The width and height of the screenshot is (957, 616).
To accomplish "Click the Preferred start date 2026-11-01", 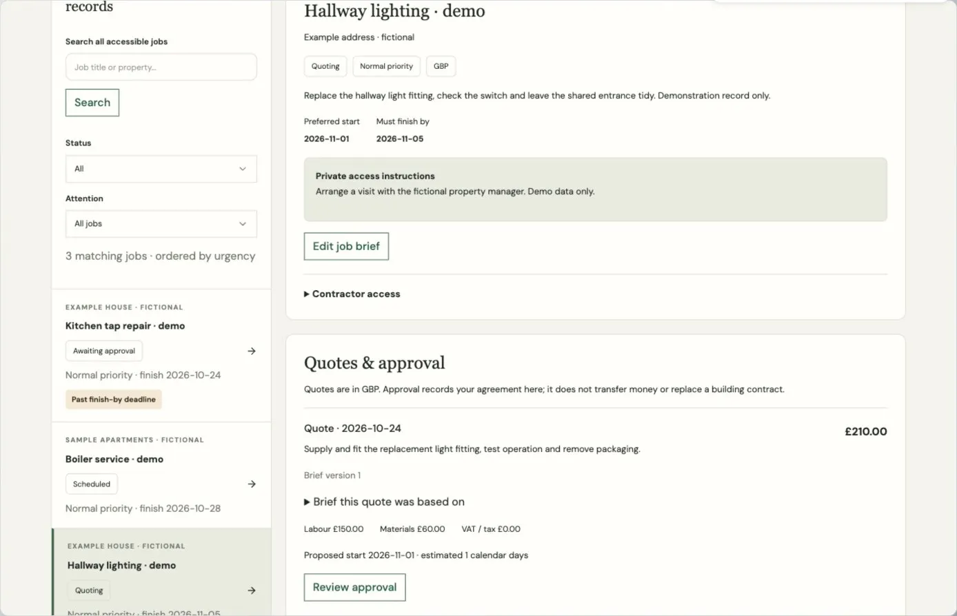I will pos(327,138).
